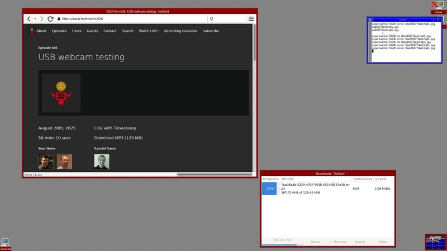Viewport: 447px width, 251px height.
Task: Click the 56 mins 10 secs duration text
Action: [54, 138]
